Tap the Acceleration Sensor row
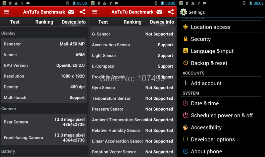The width and height of the screenshot is (265, 157). 132,45
